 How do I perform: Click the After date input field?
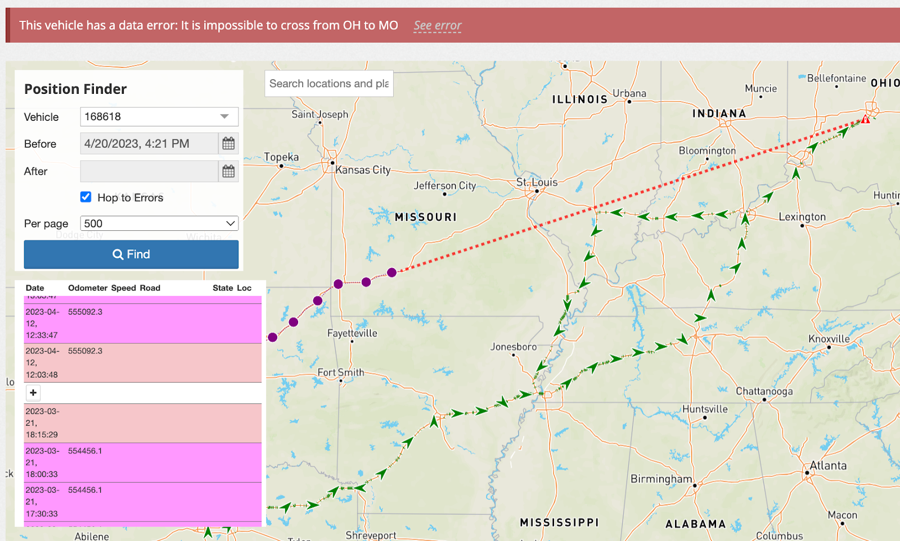[x=149, y=171]
